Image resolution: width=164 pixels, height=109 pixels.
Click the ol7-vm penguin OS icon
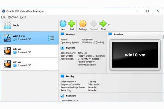(x=7, y=64)
